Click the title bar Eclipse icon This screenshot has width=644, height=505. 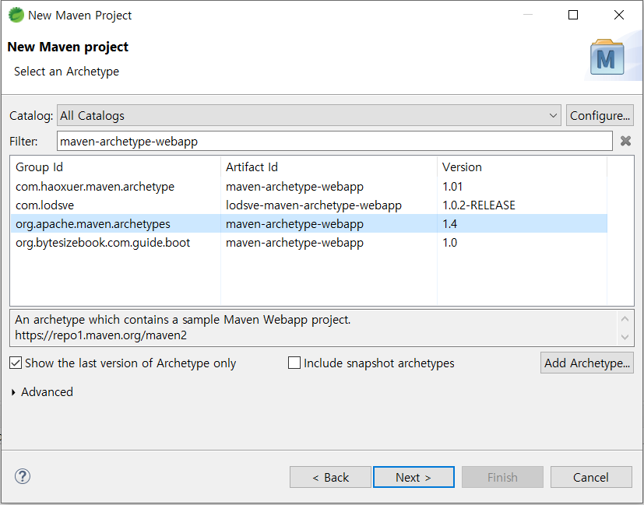tap(16, 14)
